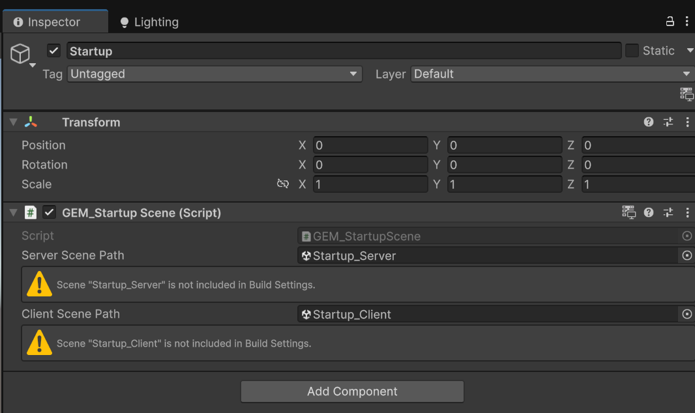The image size is (695, 413).
Task: Open the Layer dropdown showing Default
Action: (552, 74)
